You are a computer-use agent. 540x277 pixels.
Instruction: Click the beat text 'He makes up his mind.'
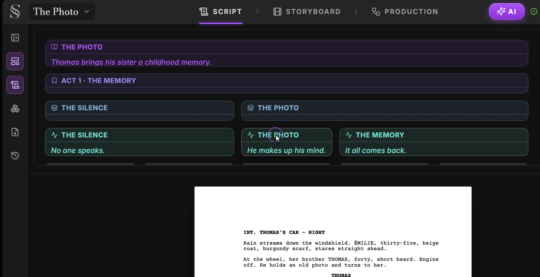(287, 151)
